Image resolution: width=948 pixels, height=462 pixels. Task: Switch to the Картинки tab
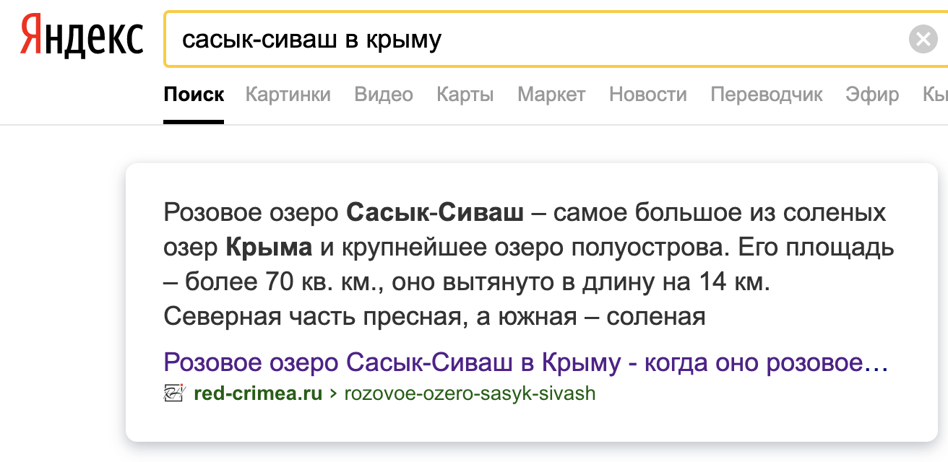click(x=288, y=95)
